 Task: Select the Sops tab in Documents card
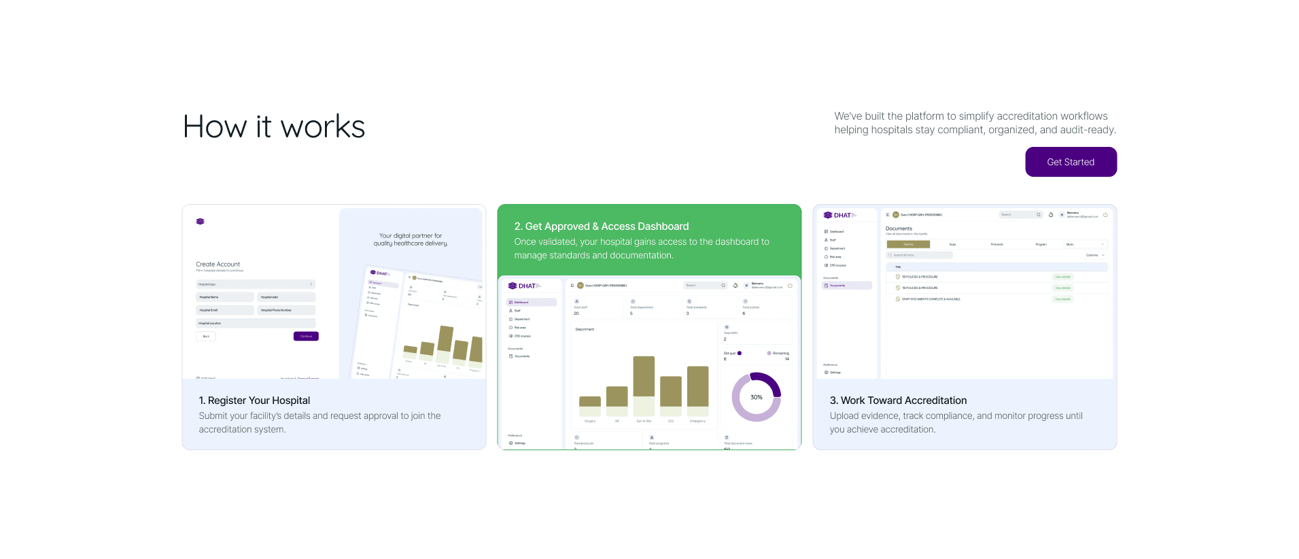(x=952, y=244)
